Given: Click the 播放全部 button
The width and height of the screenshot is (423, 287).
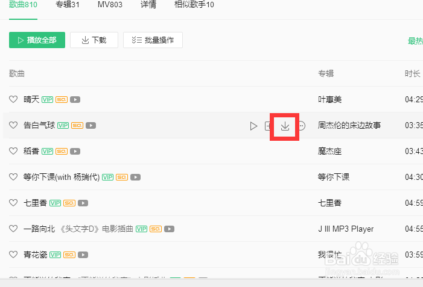Looking at the screenshot, I should pyautogui.click(x=37, y=40).
